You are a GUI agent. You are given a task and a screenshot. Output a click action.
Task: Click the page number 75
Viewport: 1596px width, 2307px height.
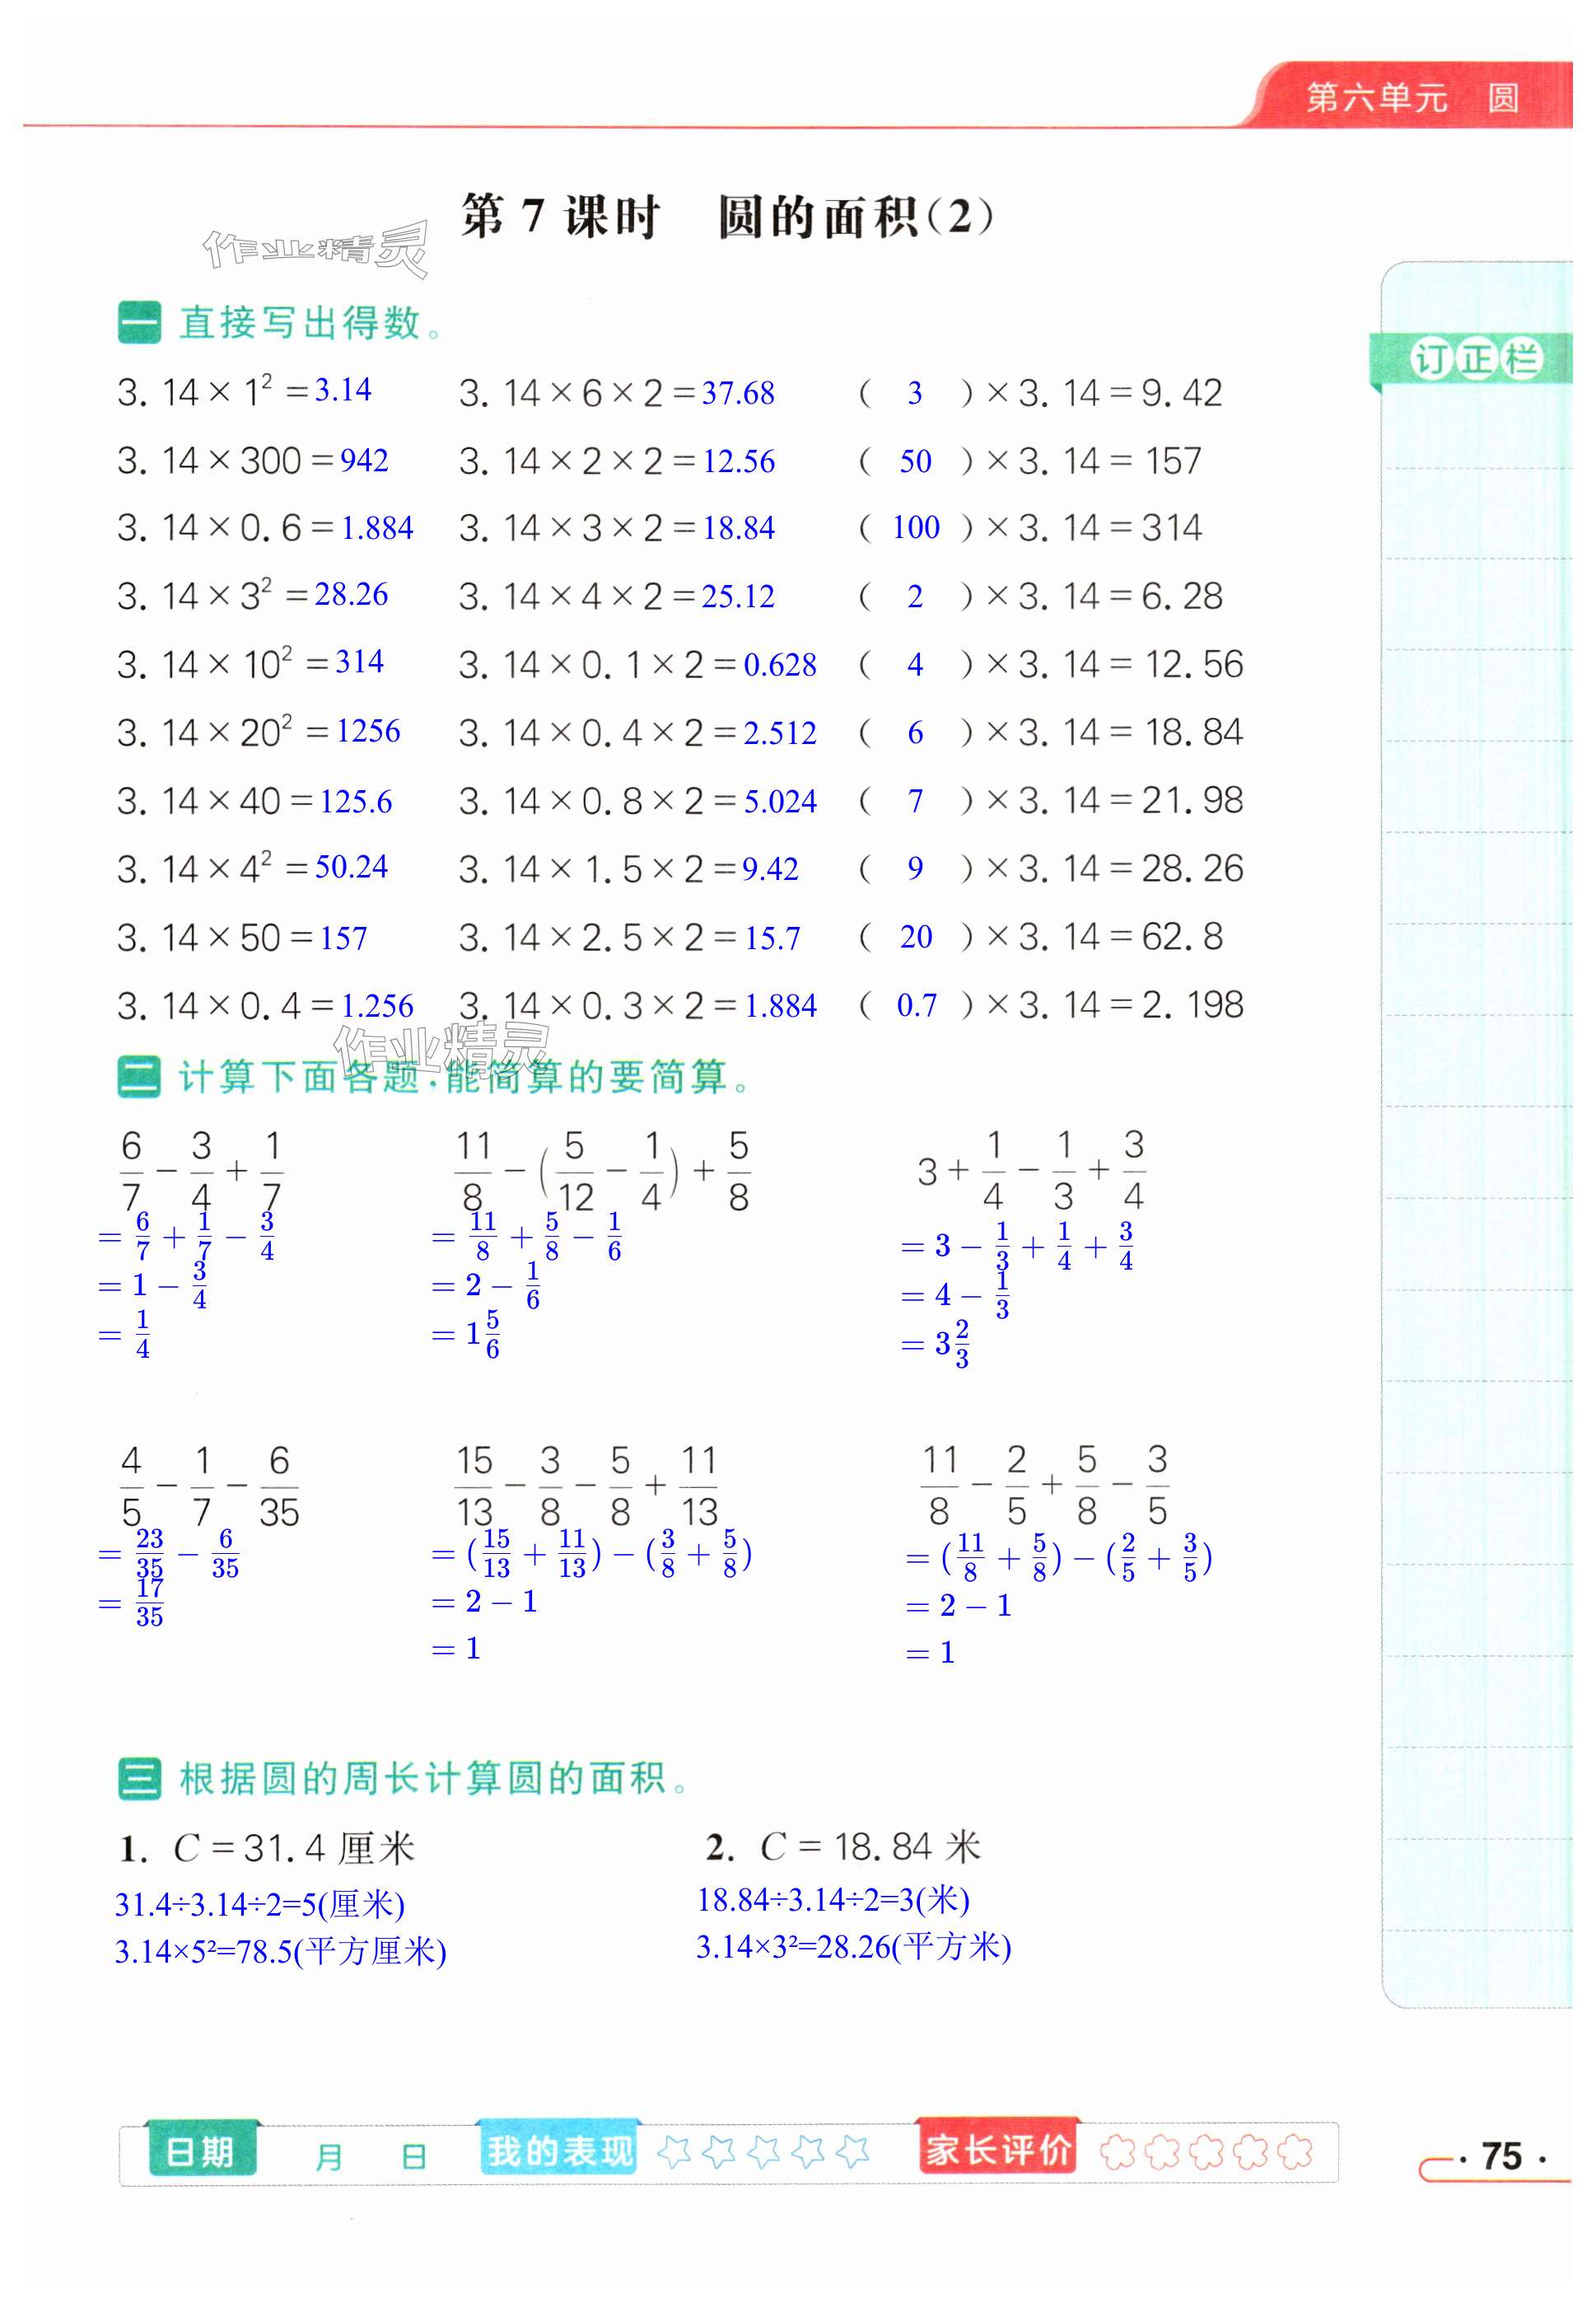(1501, 2156)
